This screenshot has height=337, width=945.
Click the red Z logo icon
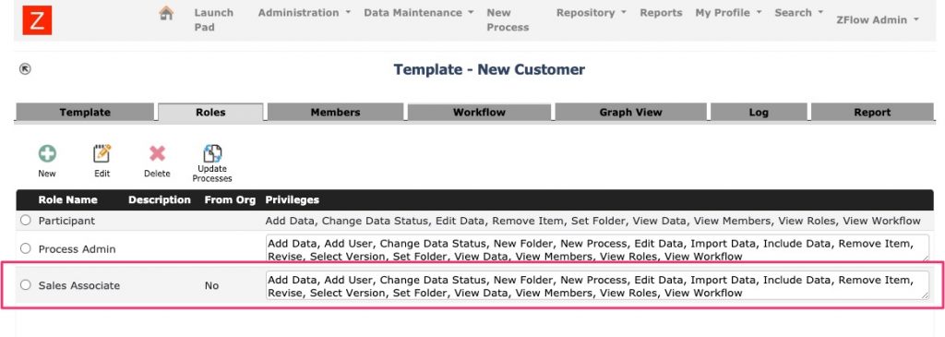[x=37, y=20]
